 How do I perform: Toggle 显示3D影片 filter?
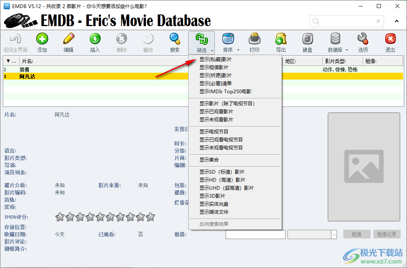(213, 196)
